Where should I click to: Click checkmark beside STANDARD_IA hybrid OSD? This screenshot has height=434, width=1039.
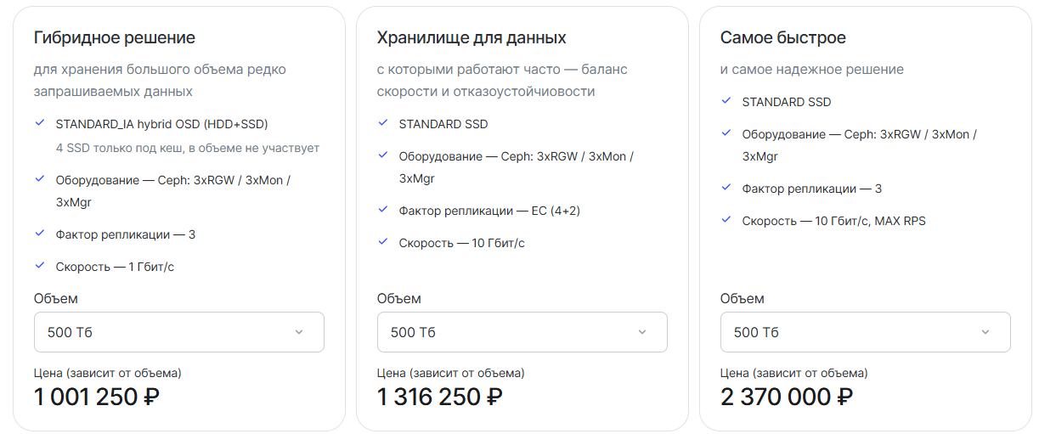[x=40, y=123]
